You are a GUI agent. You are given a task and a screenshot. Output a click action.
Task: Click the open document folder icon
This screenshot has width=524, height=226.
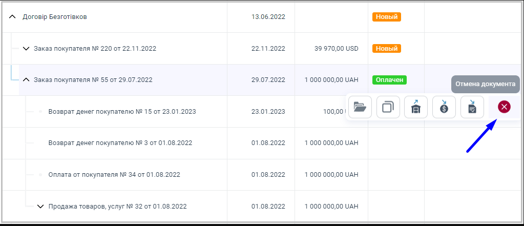[360, 107]
